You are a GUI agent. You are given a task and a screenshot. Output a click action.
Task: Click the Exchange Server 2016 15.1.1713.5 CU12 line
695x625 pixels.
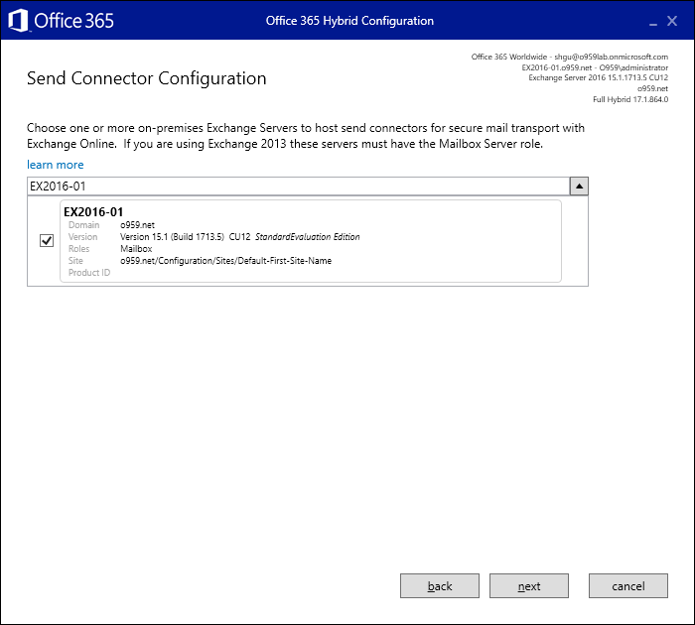click(x=599, y=78)
